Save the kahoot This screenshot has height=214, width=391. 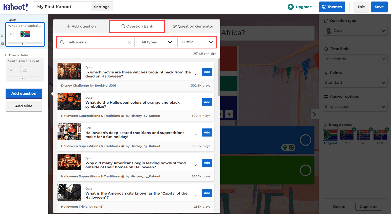click(x=379, y=7)
